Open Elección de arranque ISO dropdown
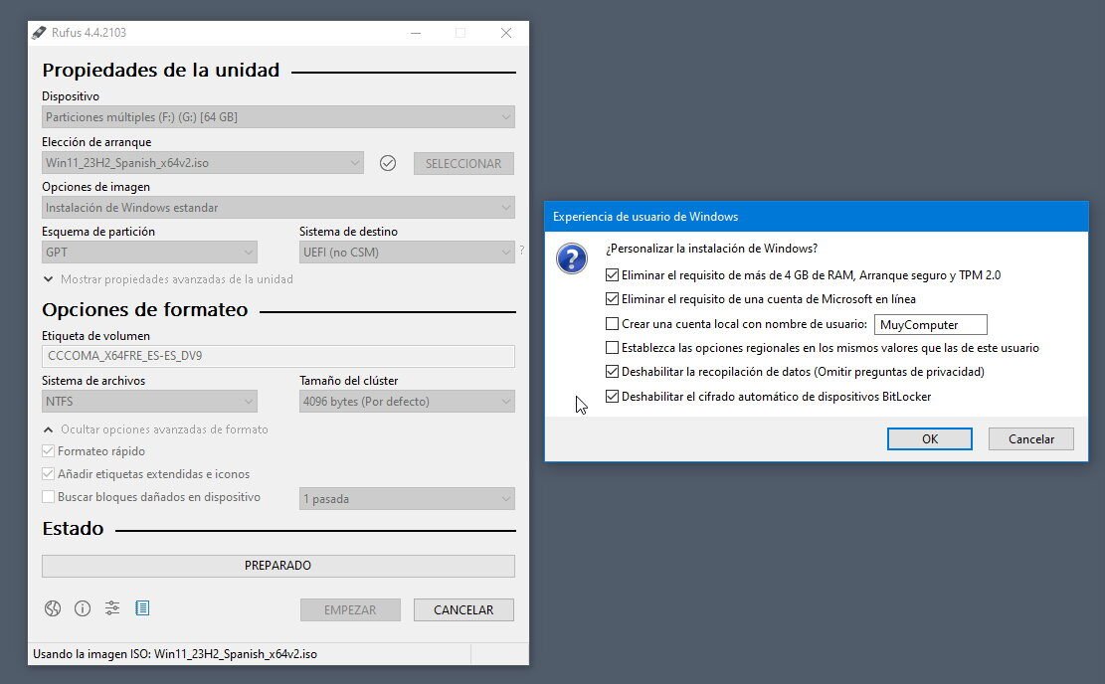1105x684 pixels. pos(203,163)
